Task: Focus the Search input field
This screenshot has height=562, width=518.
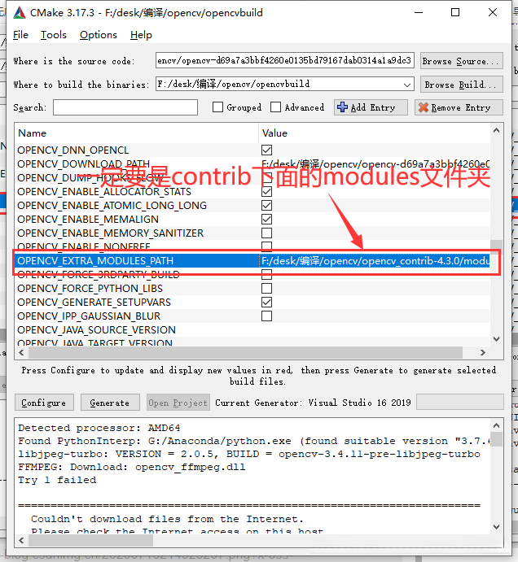Action: tap(125, 107)
